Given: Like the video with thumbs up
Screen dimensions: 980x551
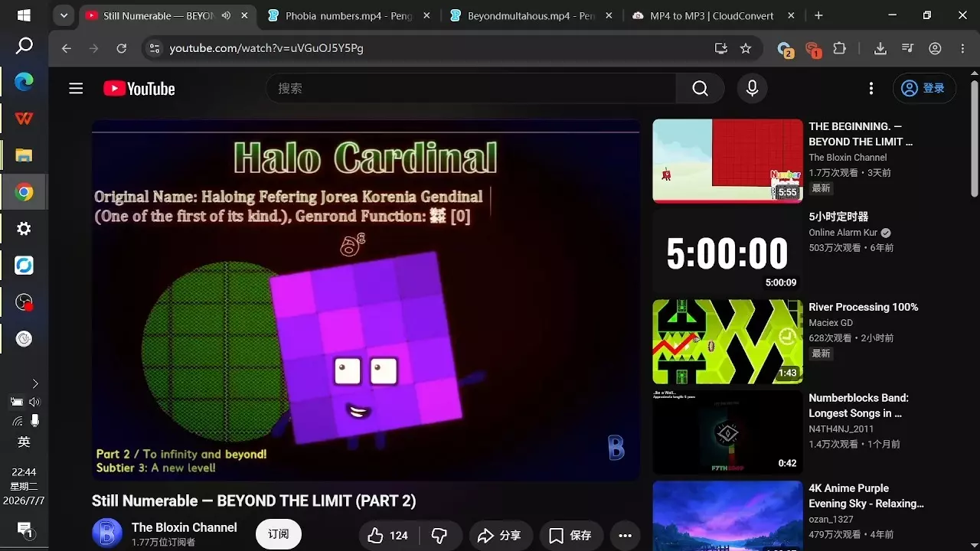Looking at the screenshot, I should coord(388,536).
